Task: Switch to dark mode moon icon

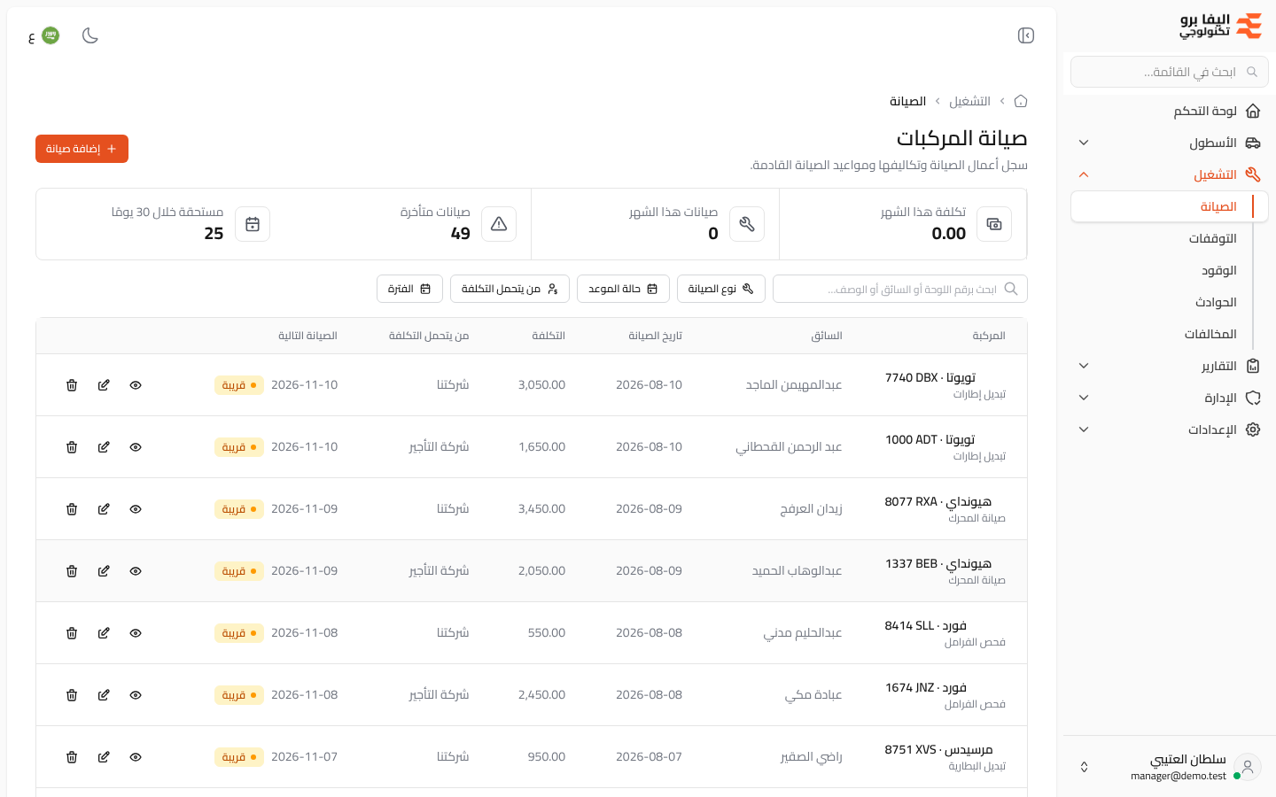Action: pyautogui.click(x=90, y=35)
